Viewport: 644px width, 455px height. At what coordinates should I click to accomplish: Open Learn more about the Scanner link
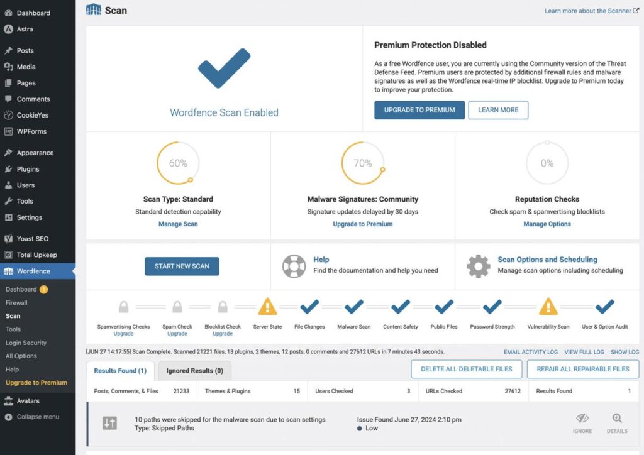point(591,11)
